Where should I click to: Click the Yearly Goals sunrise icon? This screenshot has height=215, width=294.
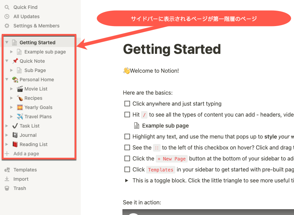[x=20, y=107]
